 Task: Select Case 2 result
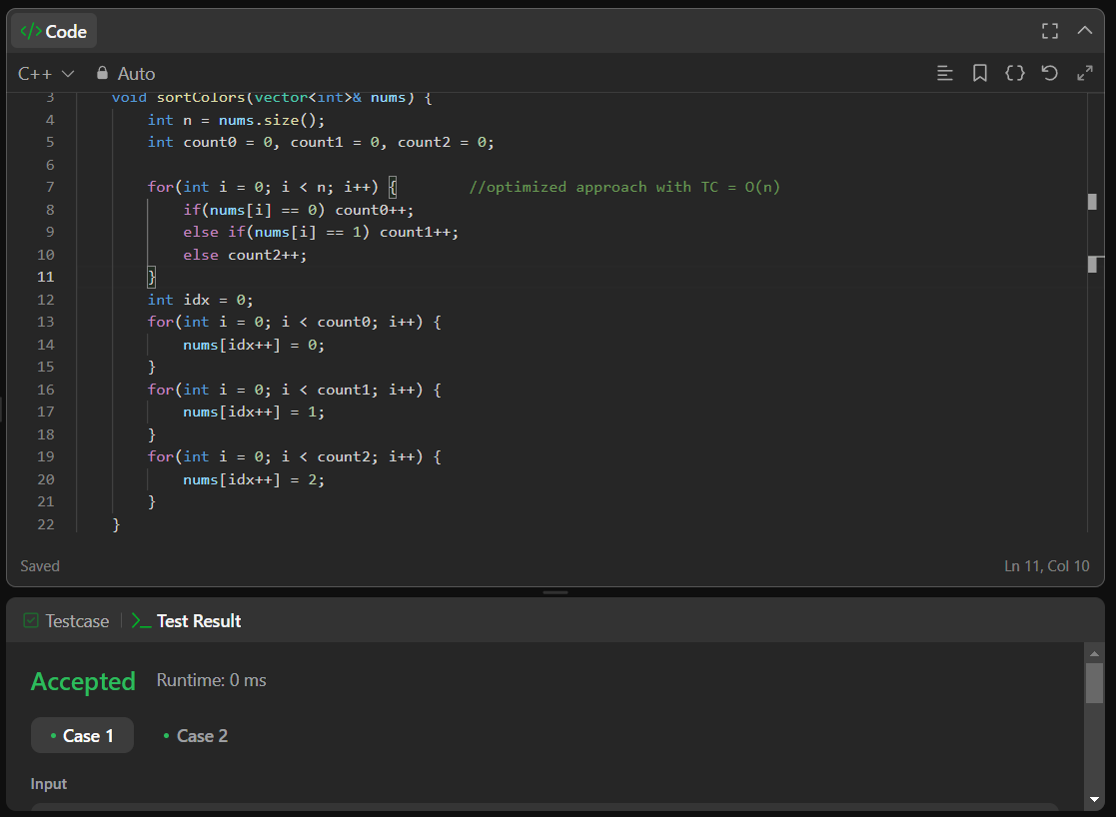196,736
